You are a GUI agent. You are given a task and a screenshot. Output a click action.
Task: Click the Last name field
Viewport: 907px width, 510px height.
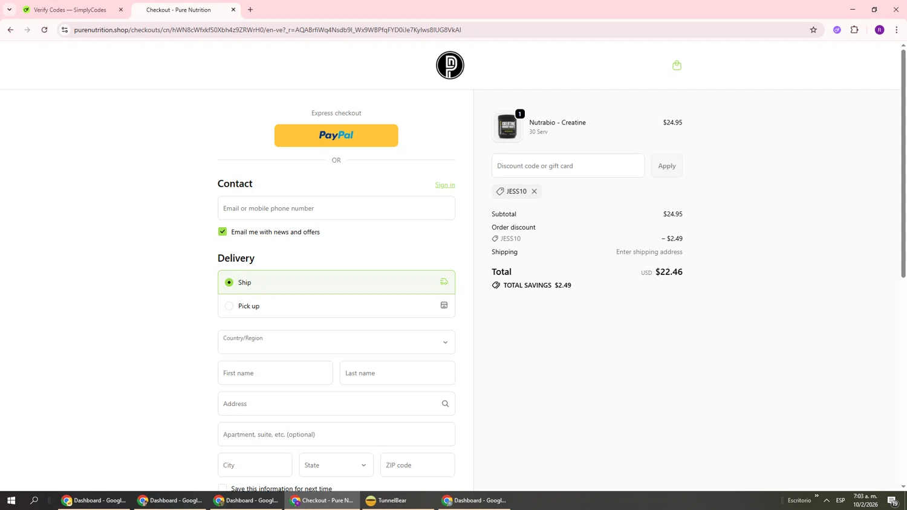point(397,373)
